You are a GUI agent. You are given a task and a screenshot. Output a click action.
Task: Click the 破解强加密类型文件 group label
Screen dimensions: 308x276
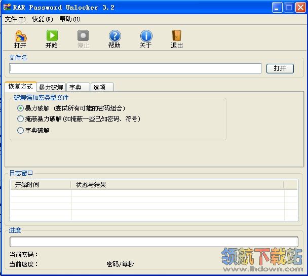[x=41, y=98]
